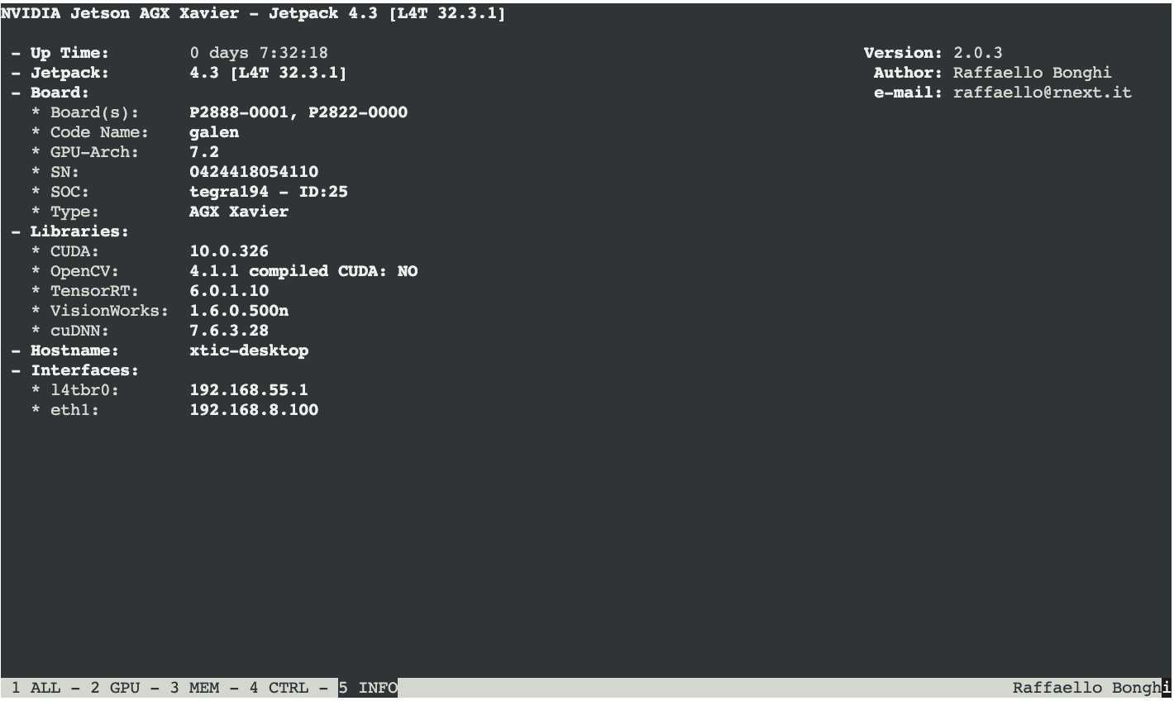Click the title line NVIDIA Jetson AGX Xavier
This screenshot has height=701, width=1174.
tap(253, 13)
